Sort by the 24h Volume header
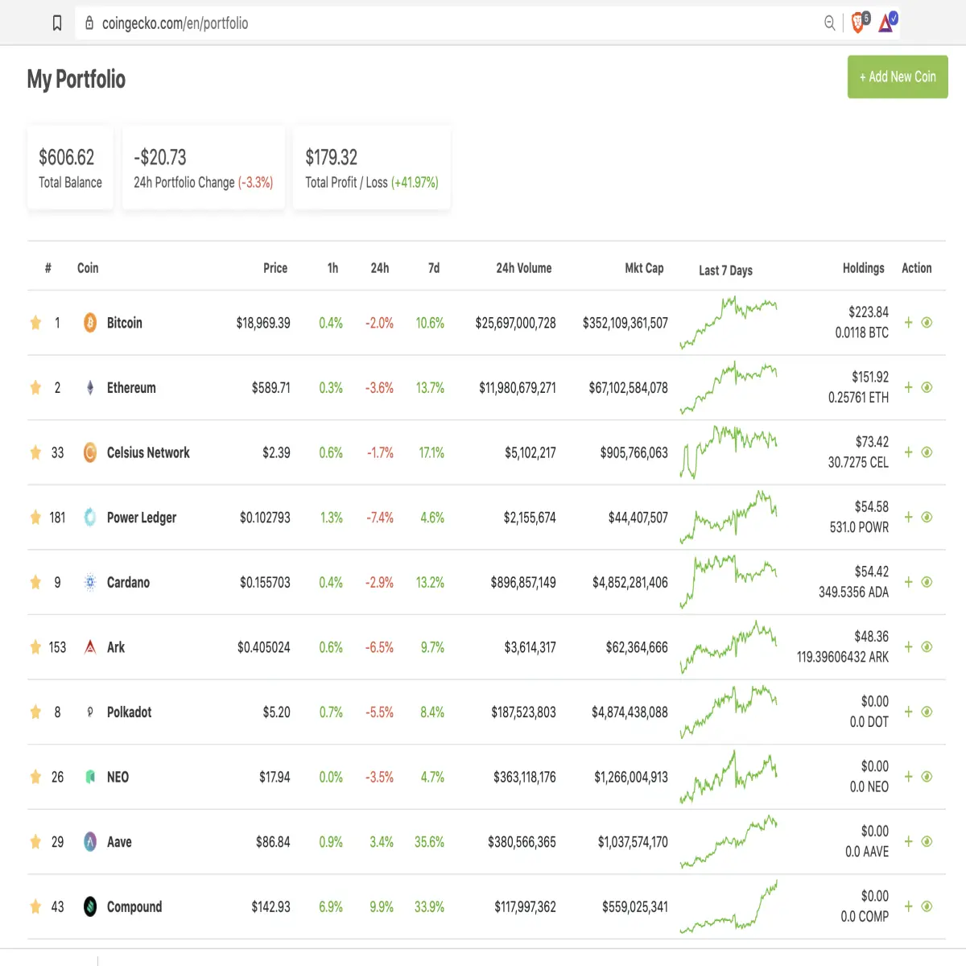The height and width of the screenshot is (966, 966). [524, 268]
